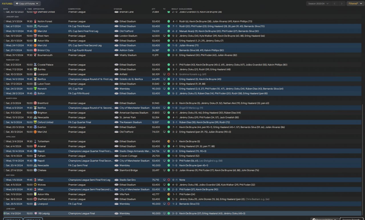Click the Tottenham club badge
Image resolution: width=365 pixels, height=220 pixels.
point(35,141)
